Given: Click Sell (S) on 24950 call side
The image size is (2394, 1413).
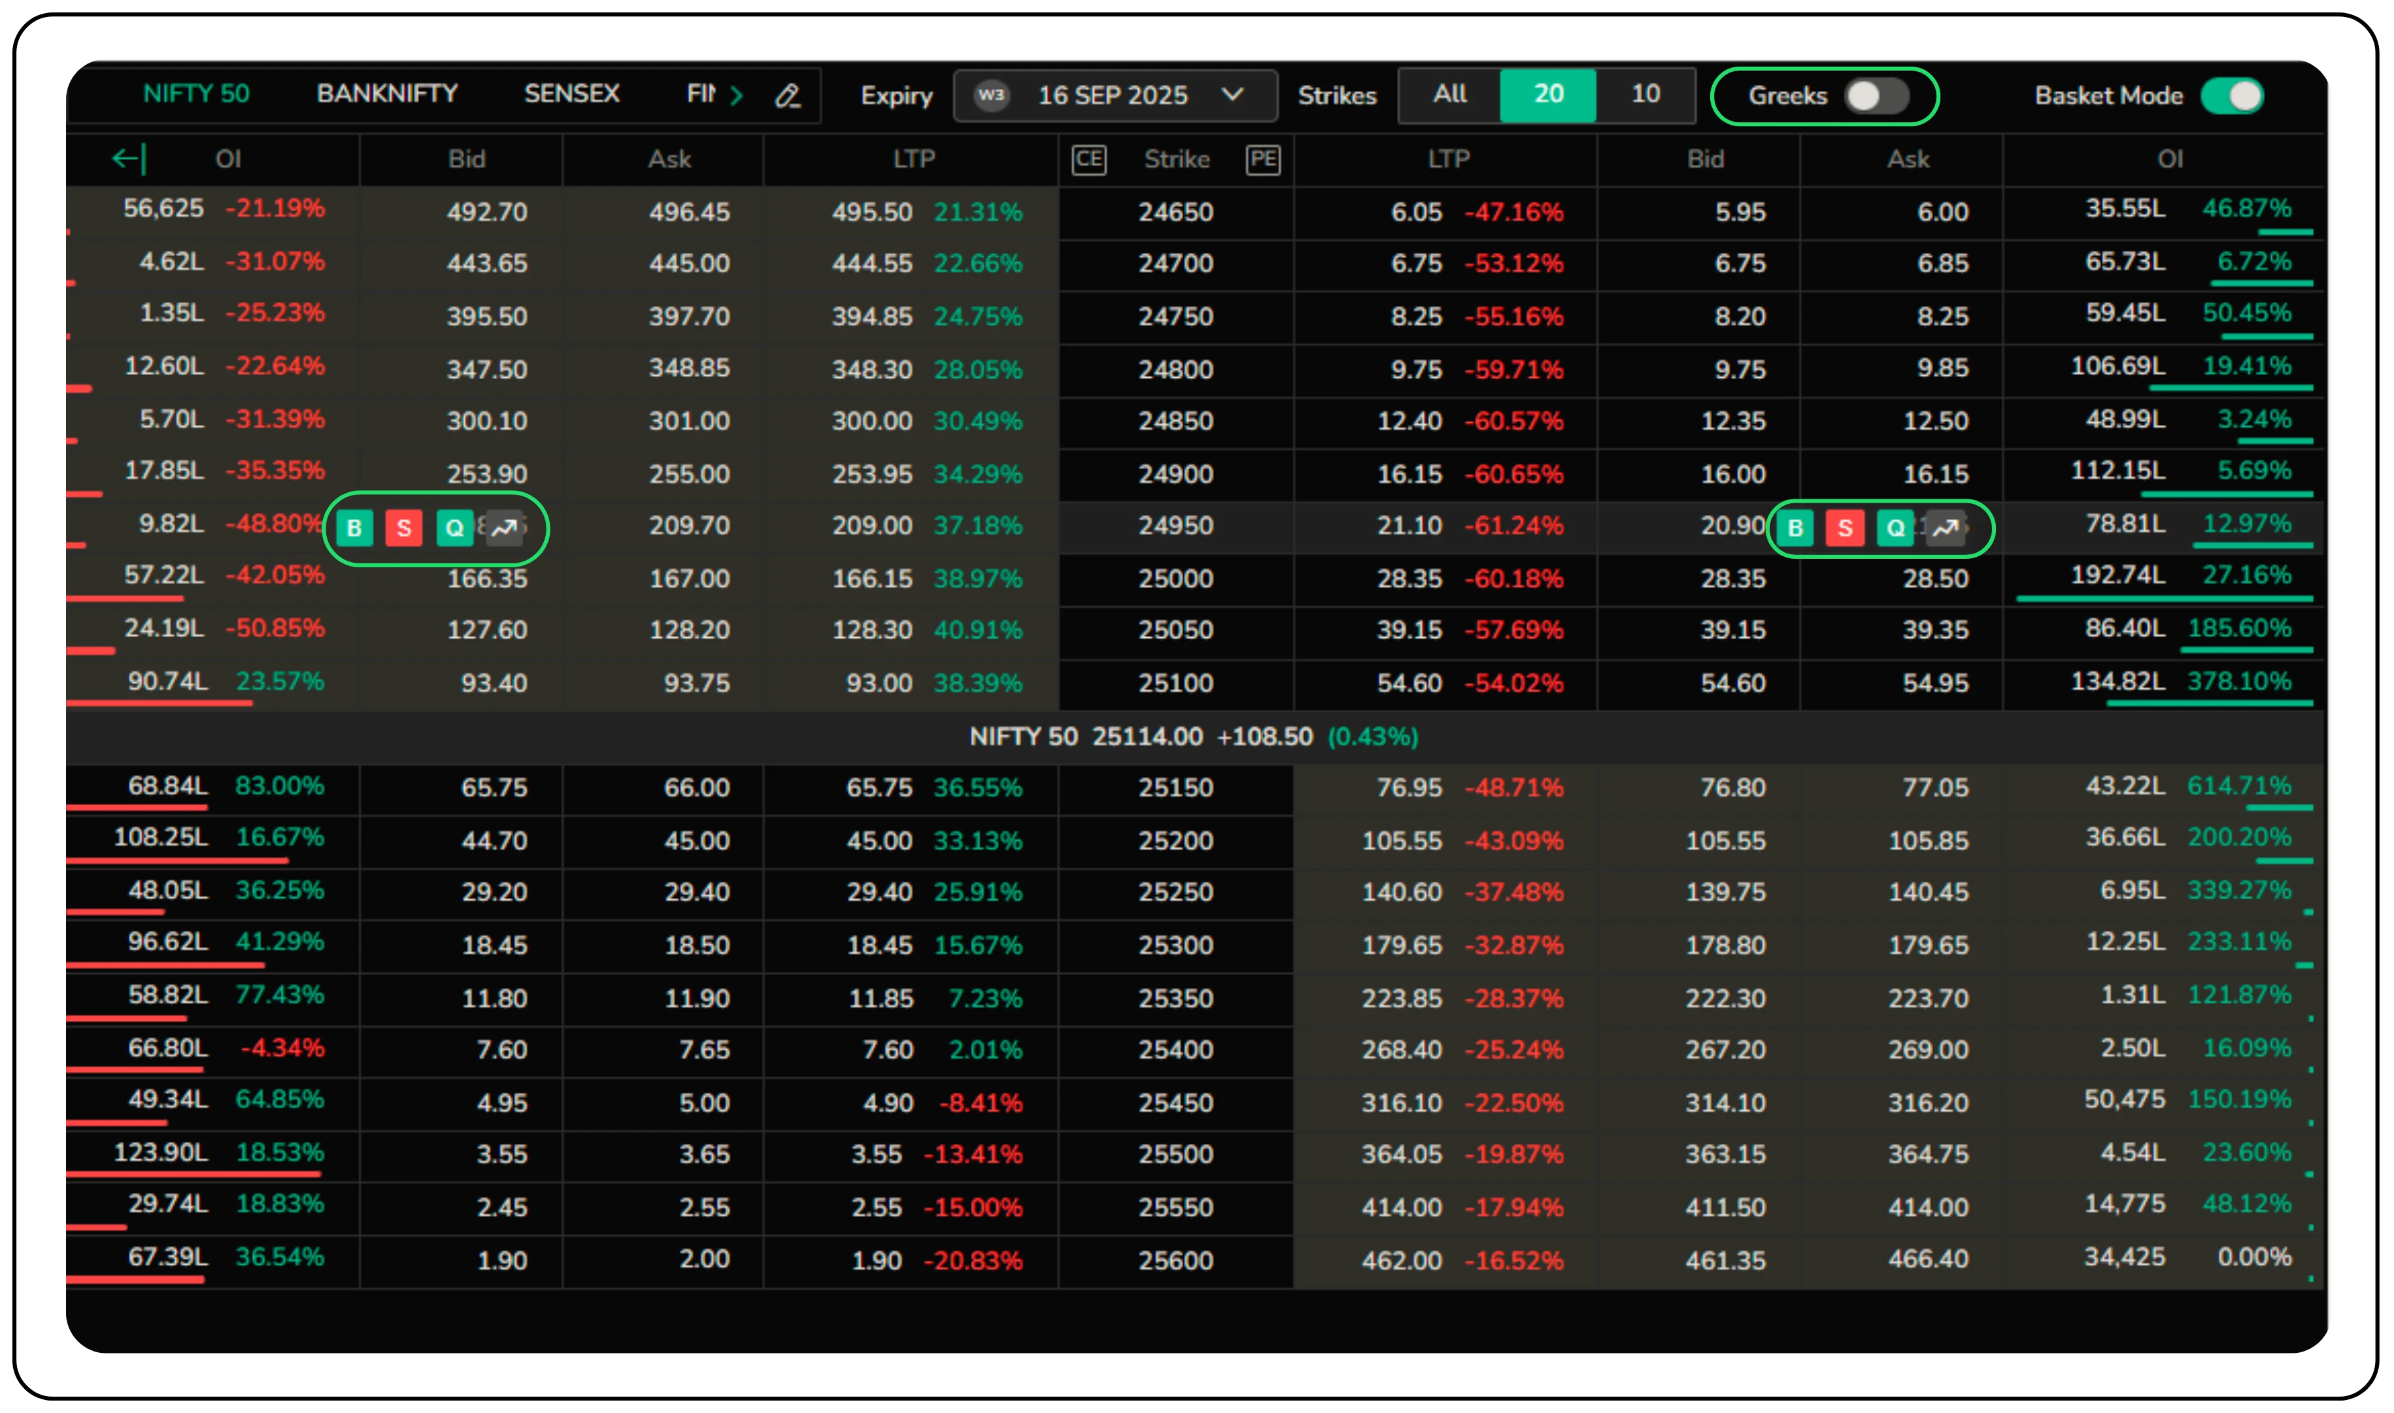Looking at the screenshot, I should (x=404, y=527).
